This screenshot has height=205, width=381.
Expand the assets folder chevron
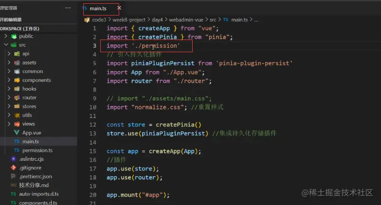tap(9, 63)
